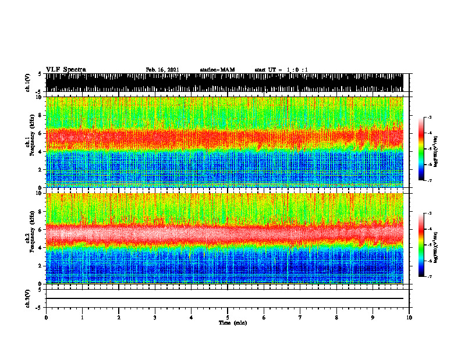This screenshot has width=461, height=356.
Task: Select the "Feb. 16, 2021" date text
Action: [x=162, y=70]
